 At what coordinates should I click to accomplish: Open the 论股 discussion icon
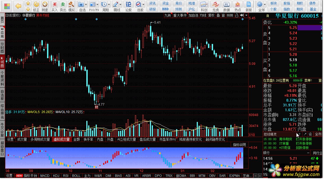pos(128,4)
